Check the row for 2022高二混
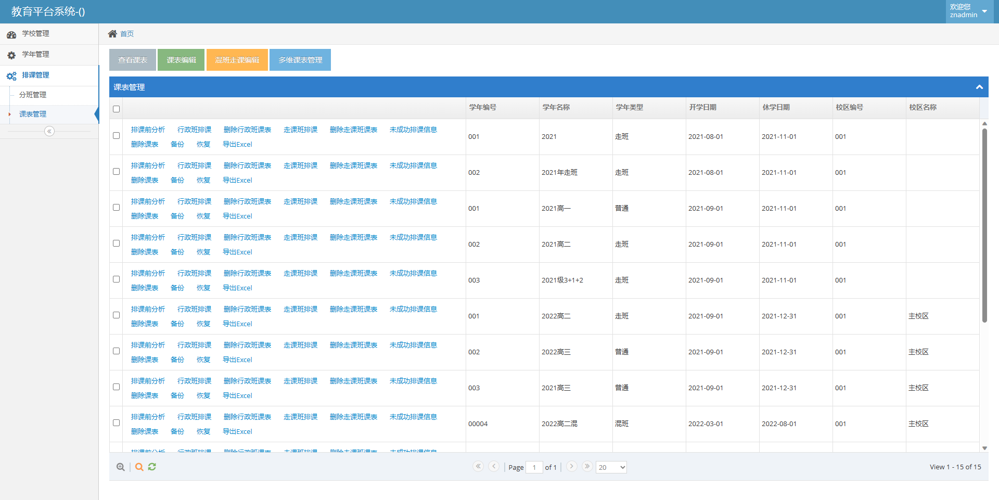This screenshot has height=500, width=999. pos(117,422)
